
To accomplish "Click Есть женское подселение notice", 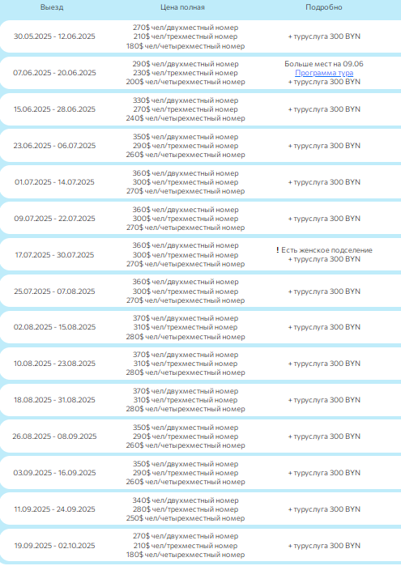I will (x=326, y=250).
